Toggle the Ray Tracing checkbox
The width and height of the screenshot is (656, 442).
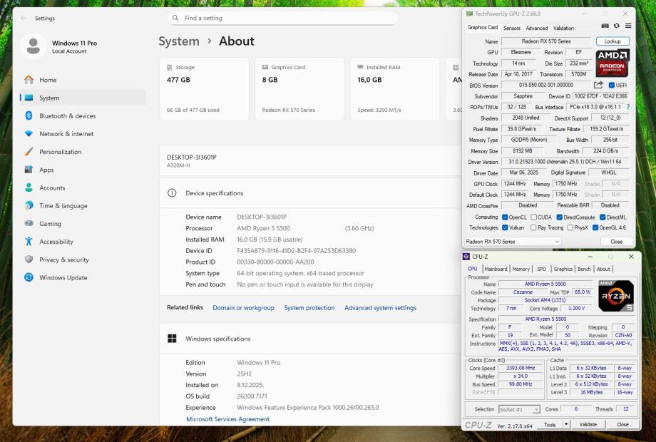[x=532, y=227]
